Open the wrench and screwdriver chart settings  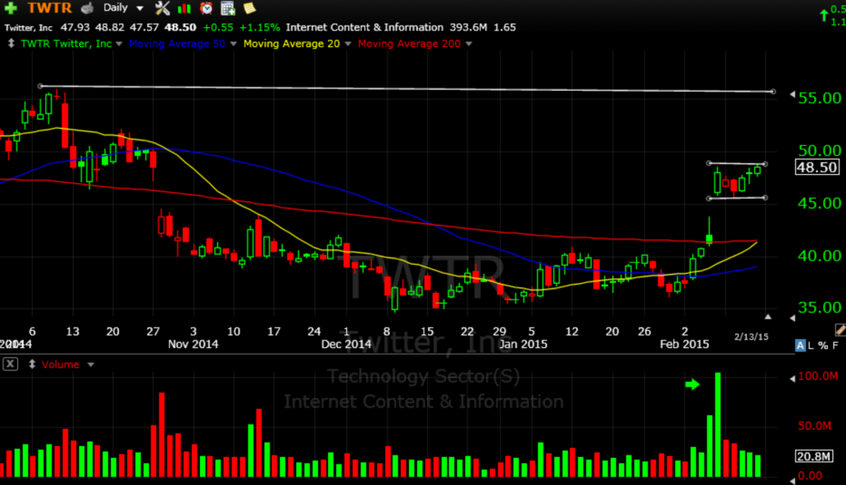tap(163, 8)
